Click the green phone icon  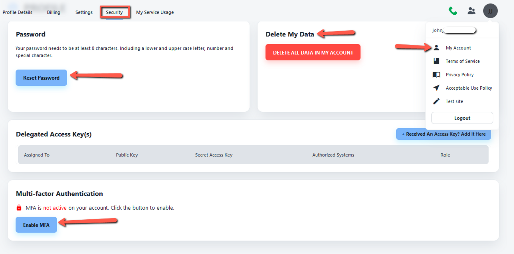click(453, 11)
